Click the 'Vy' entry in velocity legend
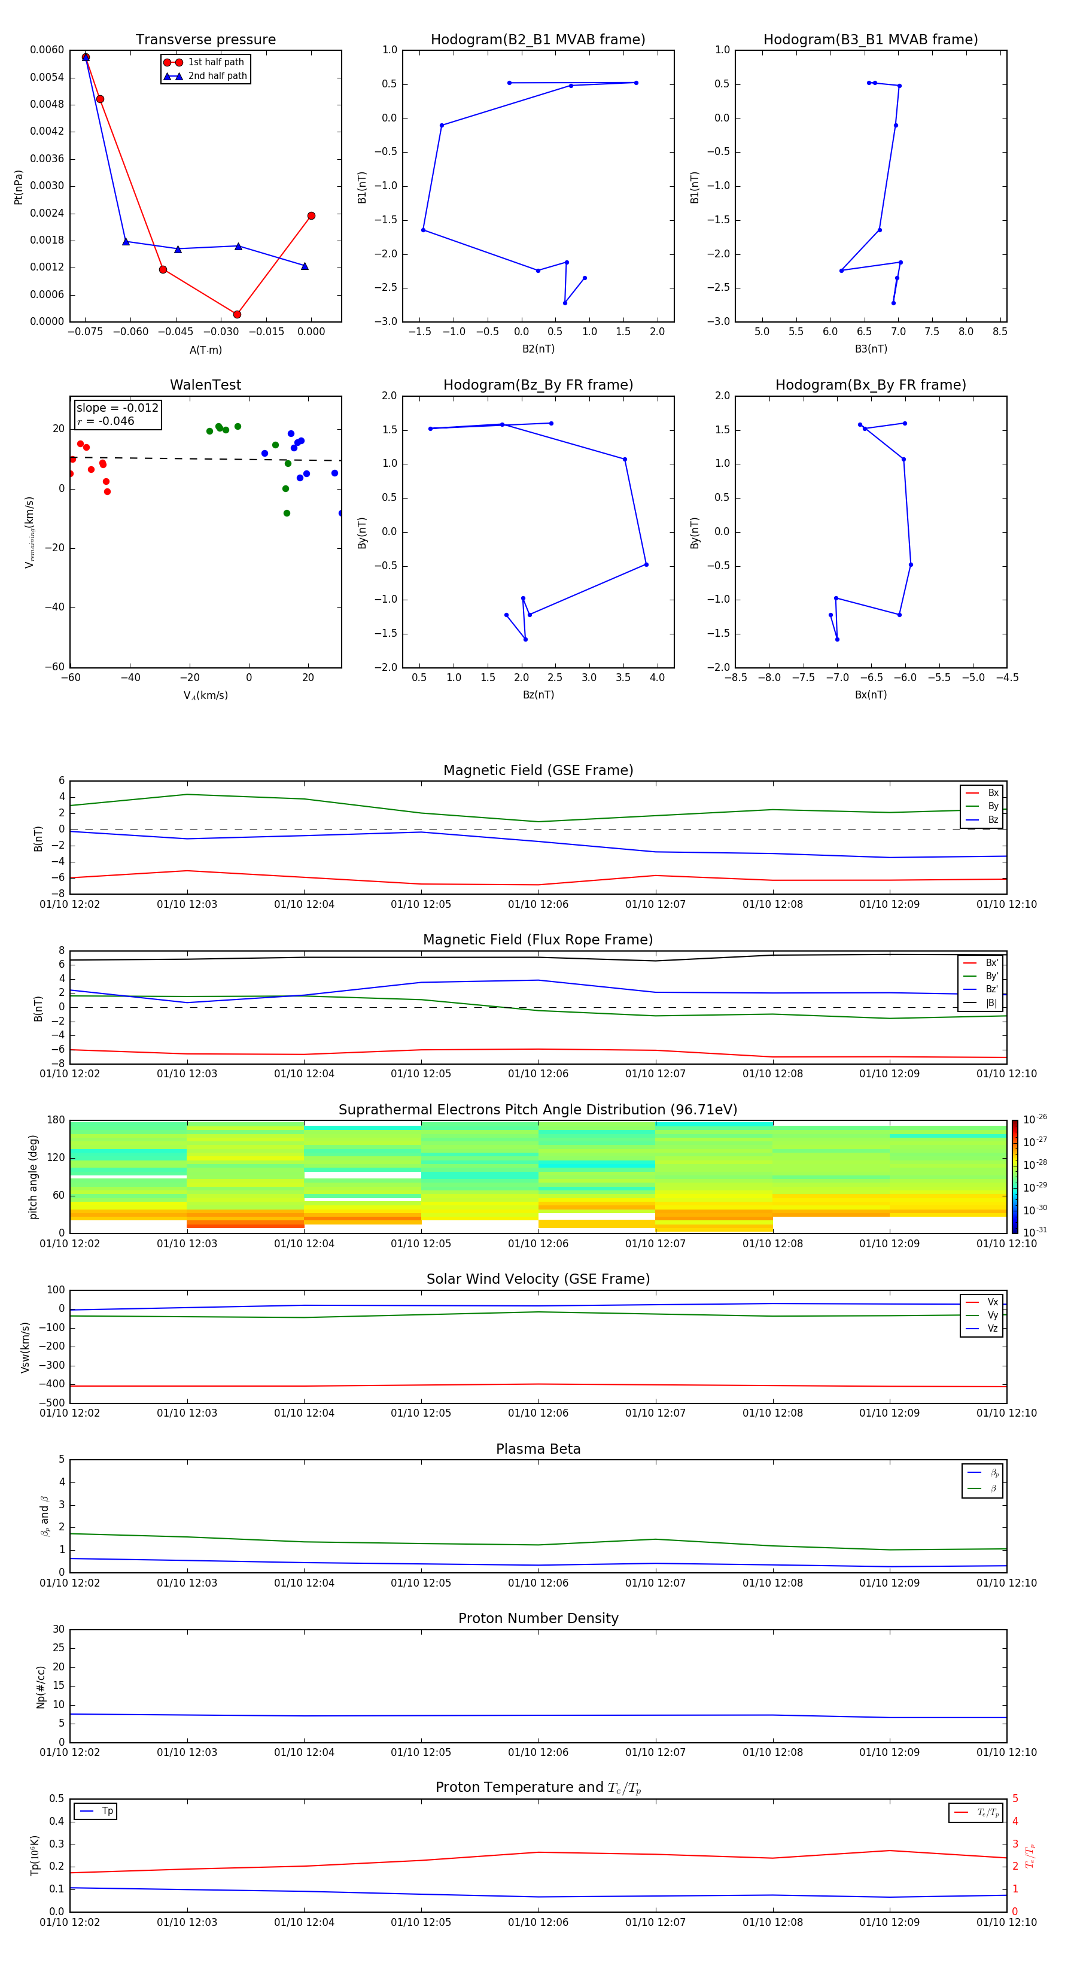Viewport: 1077px width, 1975px height. 982,1315
